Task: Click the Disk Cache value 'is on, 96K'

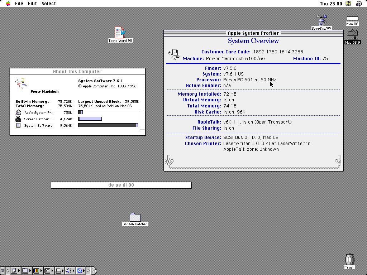Action: (x=234, y=112)
